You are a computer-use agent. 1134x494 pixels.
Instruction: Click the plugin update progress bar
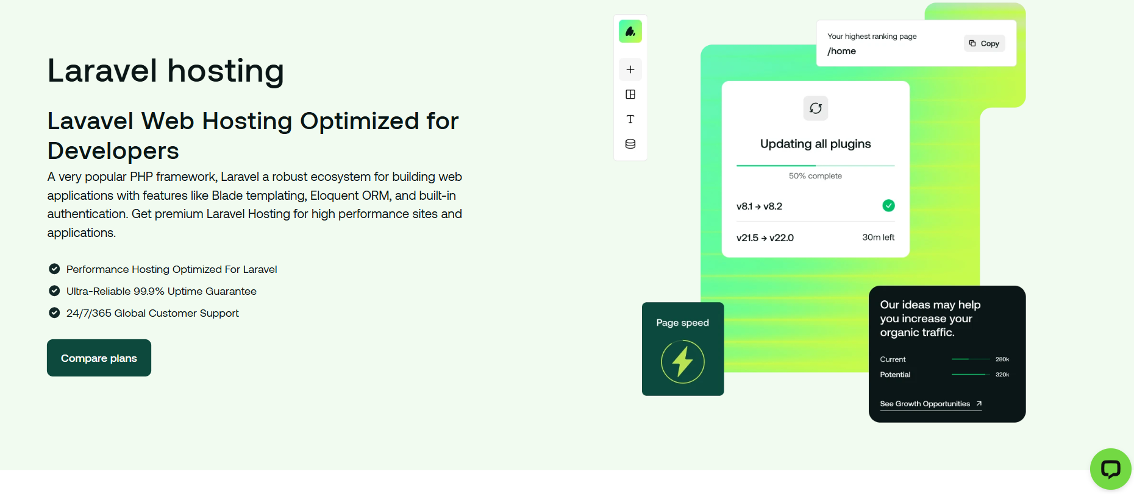pos(816,166)
